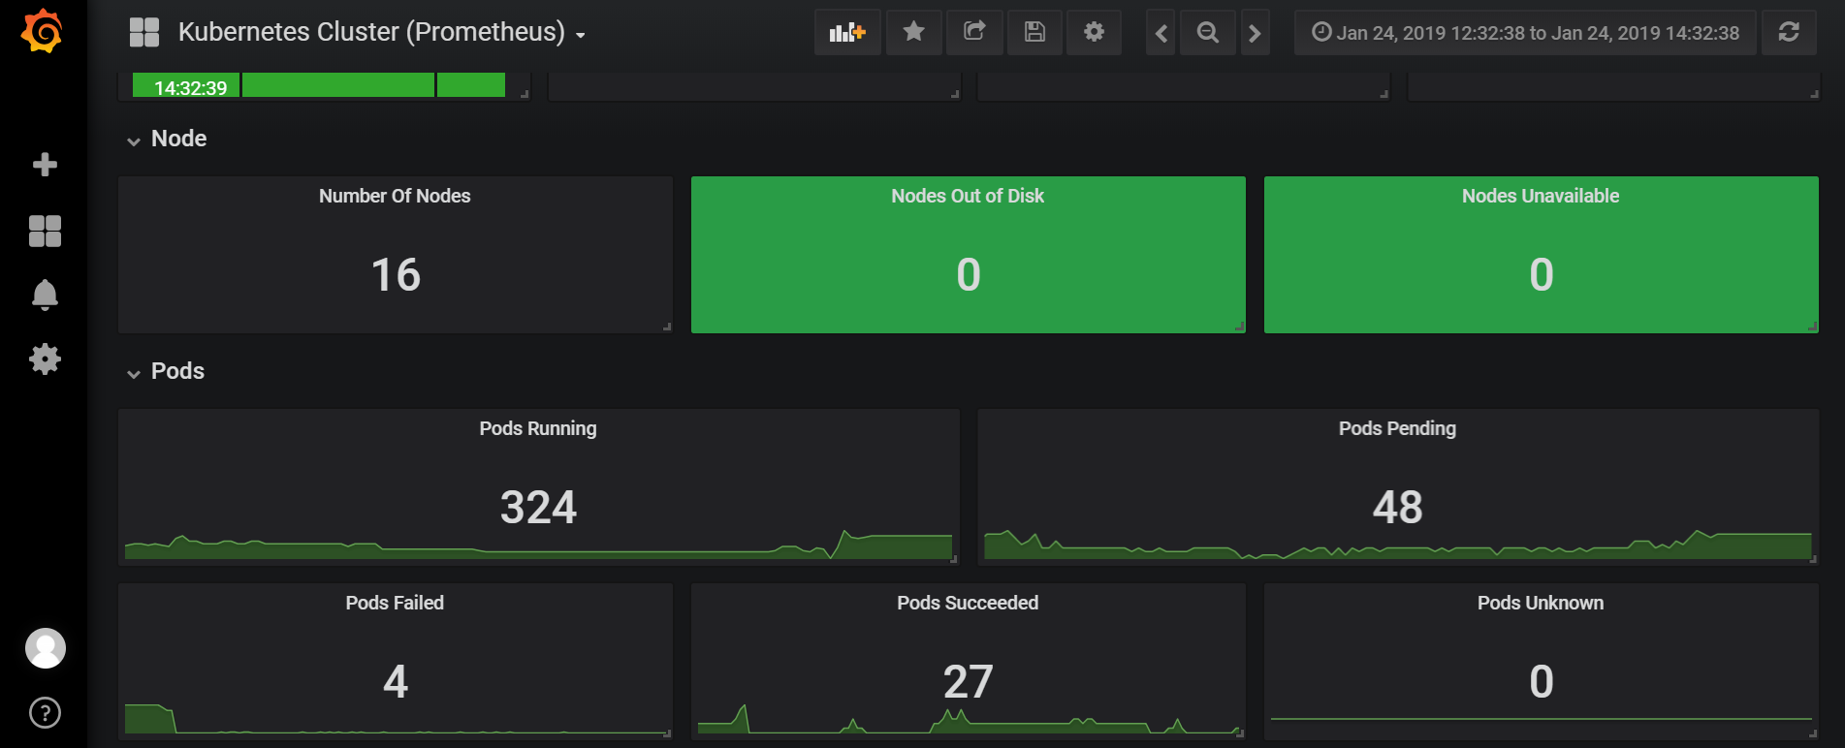Viewport: 1845px width, 748px height.
Task: Open the Help question mark icon
Action: [x=46, y=713]
